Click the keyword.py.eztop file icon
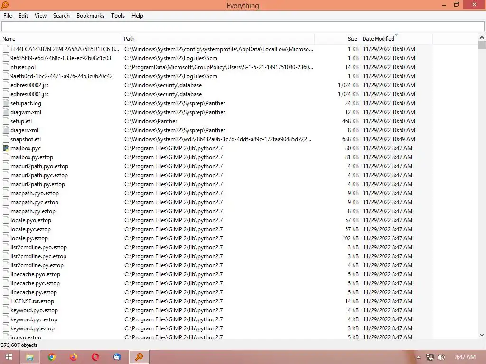This screenshot has height=364, width=486. tap(6, 328)
